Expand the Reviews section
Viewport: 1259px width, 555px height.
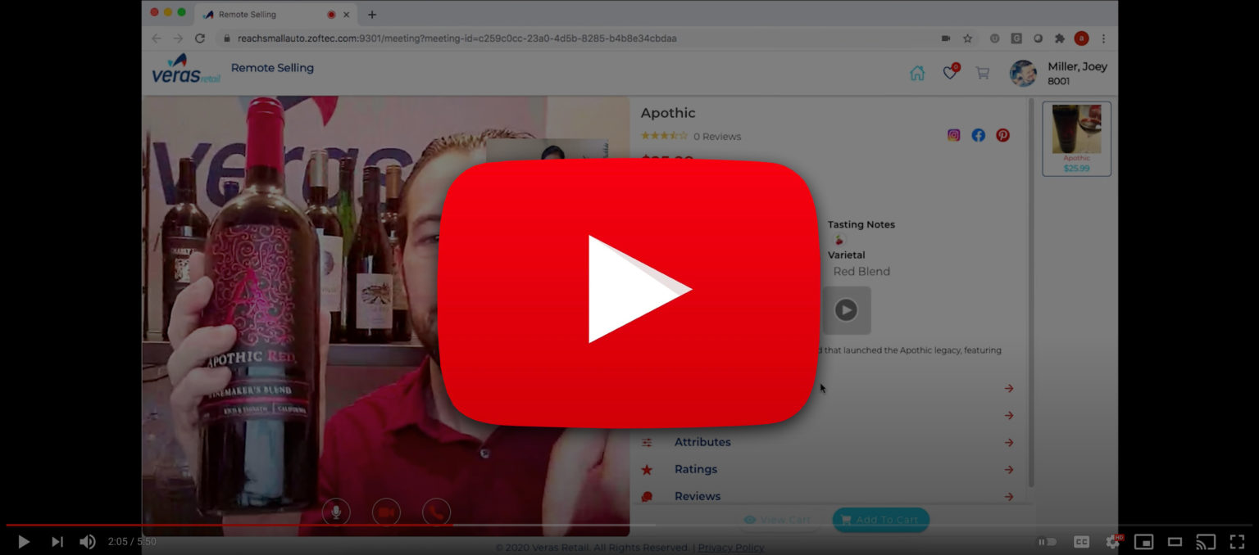click(x=827, y=496)
